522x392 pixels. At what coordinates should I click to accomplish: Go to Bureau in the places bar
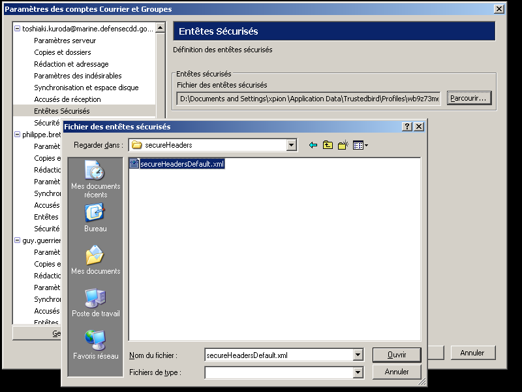click(95, 218)
